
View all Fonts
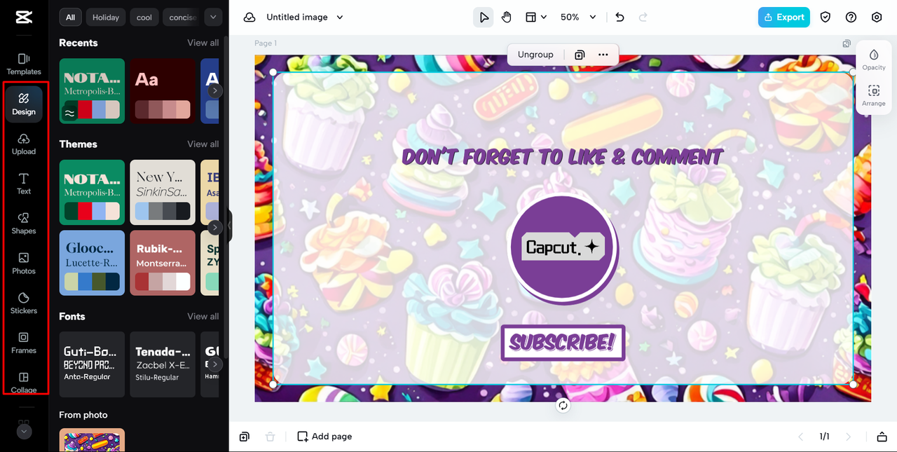click(x=203, y=317)
